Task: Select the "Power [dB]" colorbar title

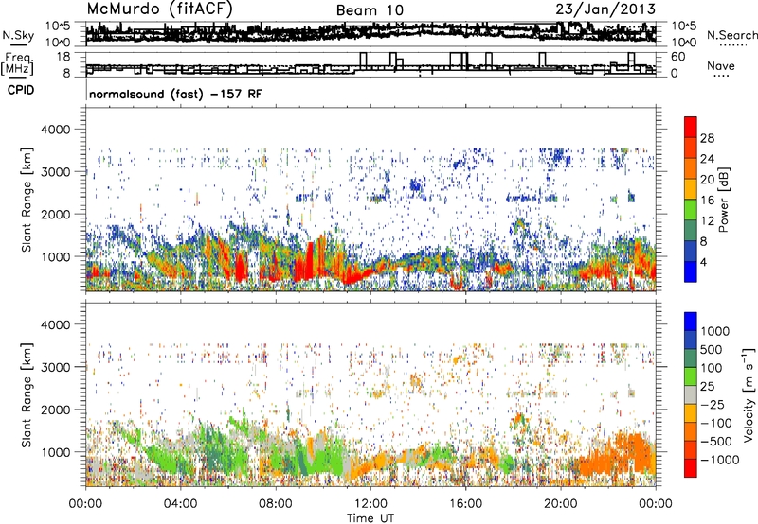Action: click(x=724, y=200)
